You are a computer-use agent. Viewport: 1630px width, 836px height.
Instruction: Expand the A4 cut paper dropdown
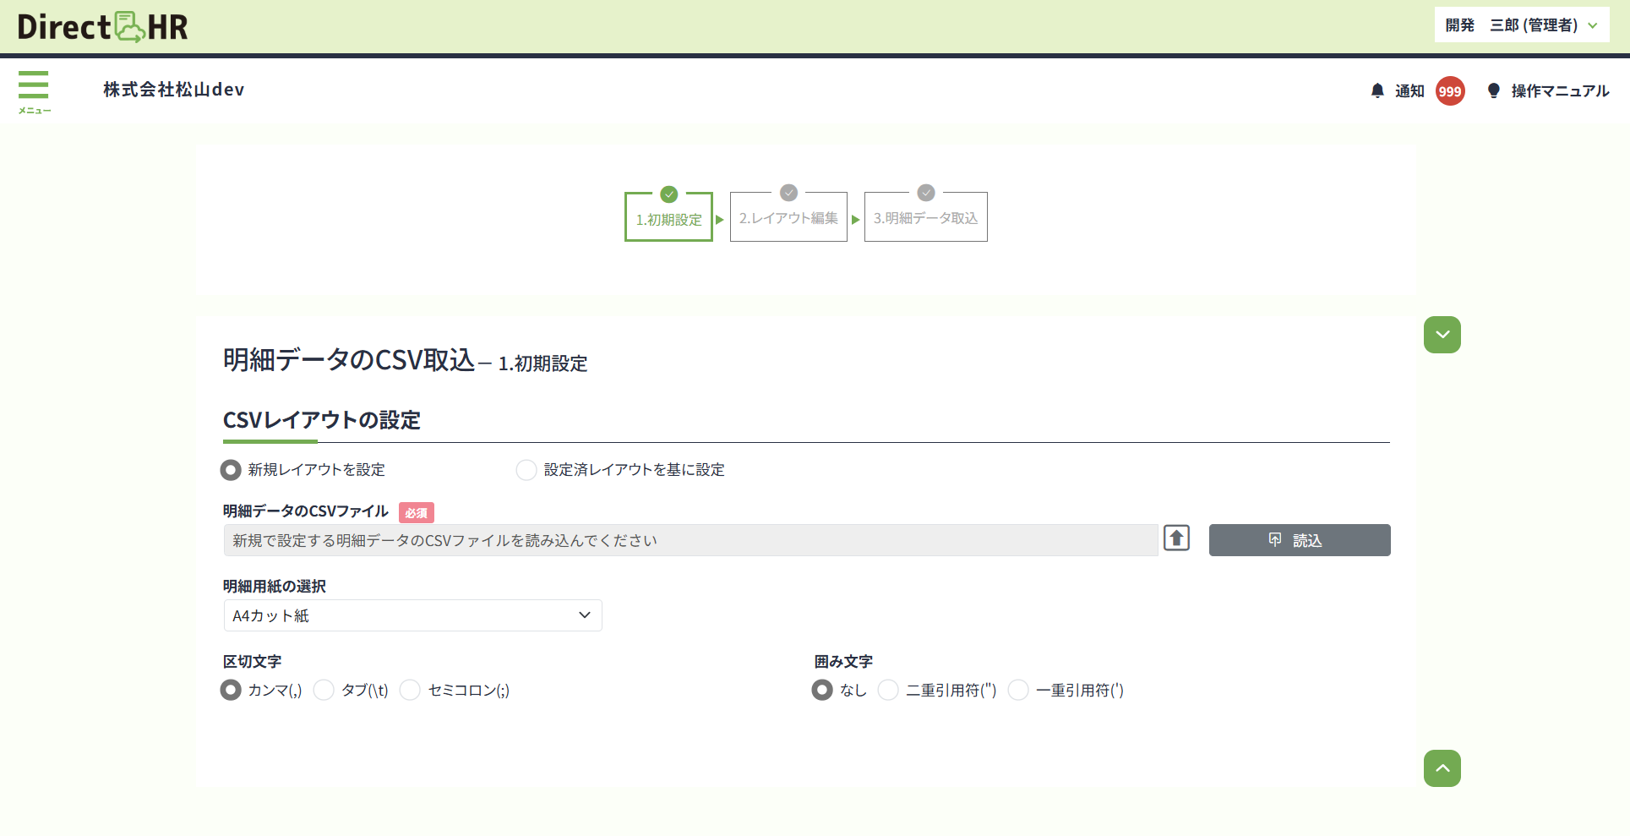[412, 615]
